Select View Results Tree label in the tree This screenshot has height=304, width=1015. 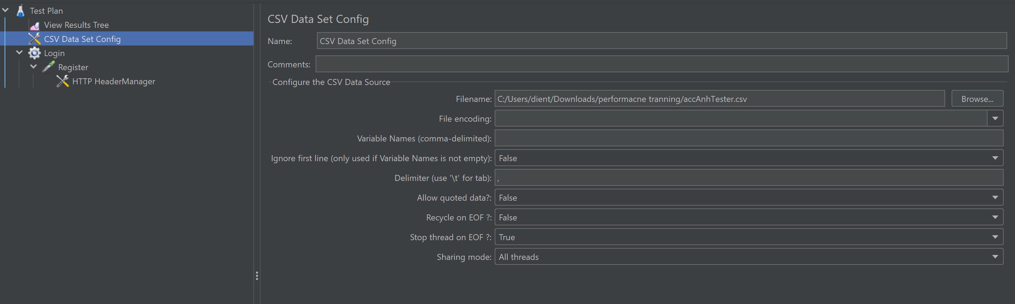(x=76, y=25)
